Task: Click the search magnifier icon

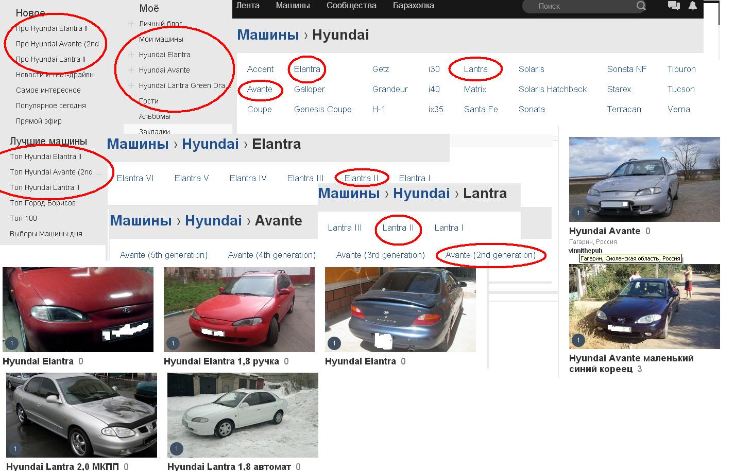Action: pos(641,6)
